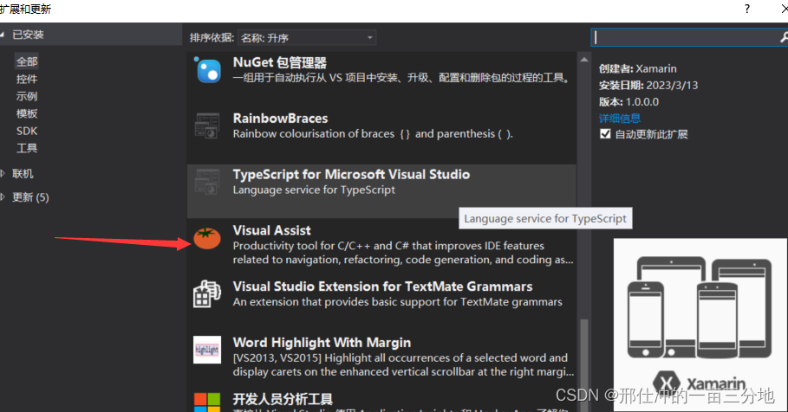Click the 创建者: Xamarin text
The height and width of the screenshot is (412, 788).
[x=638, y=68]
